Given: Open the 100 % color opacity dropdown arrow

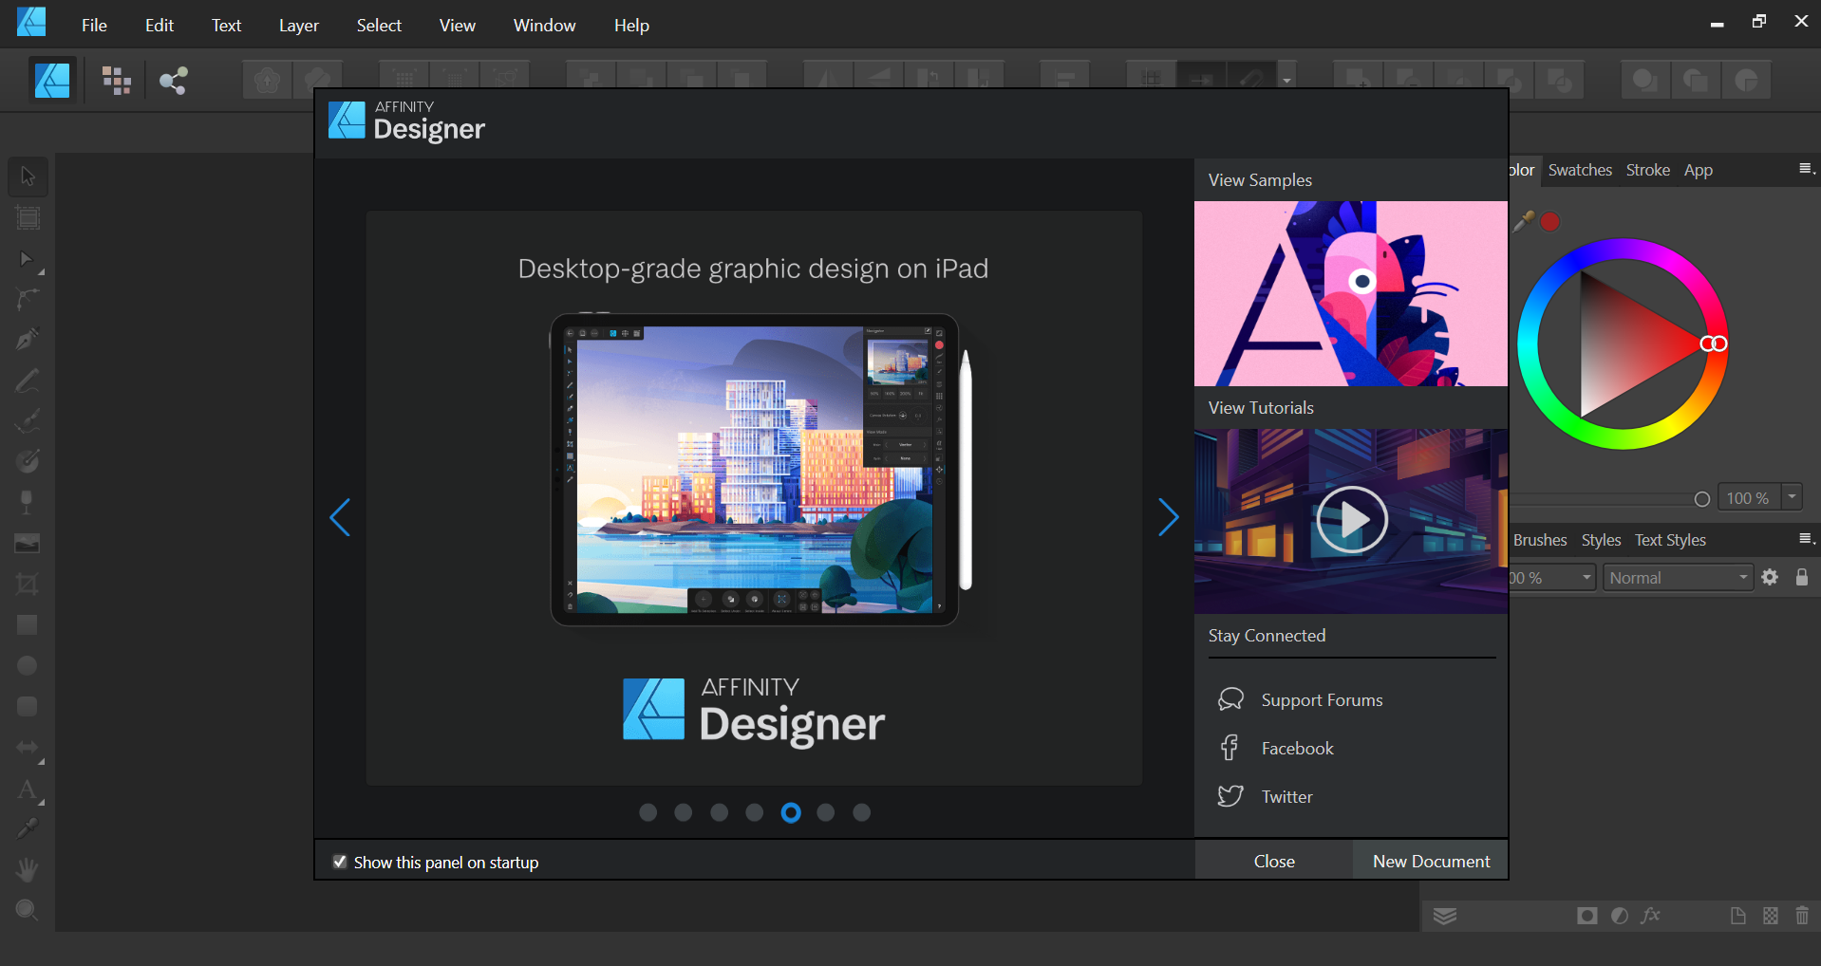Looking at the screenshot, I should point(1793,496).
